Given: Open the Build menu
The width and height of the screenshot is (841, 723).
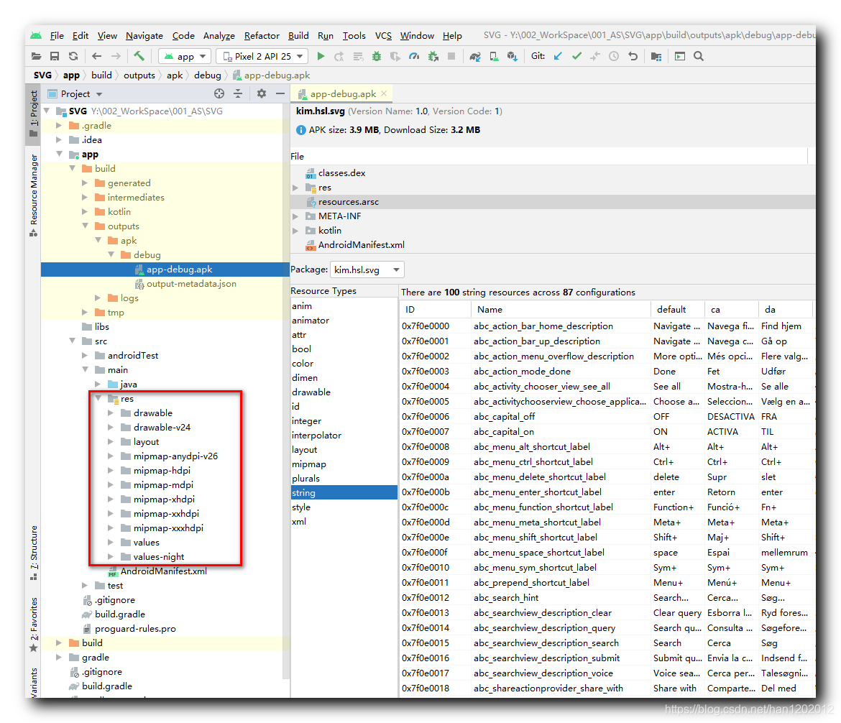Looking at the screenshot, I should 298,36.
